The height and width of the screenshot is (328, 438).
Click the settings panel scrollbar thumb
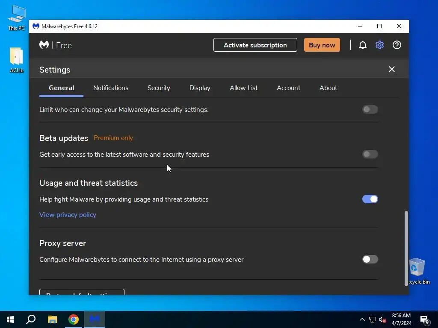pos(406,248)
